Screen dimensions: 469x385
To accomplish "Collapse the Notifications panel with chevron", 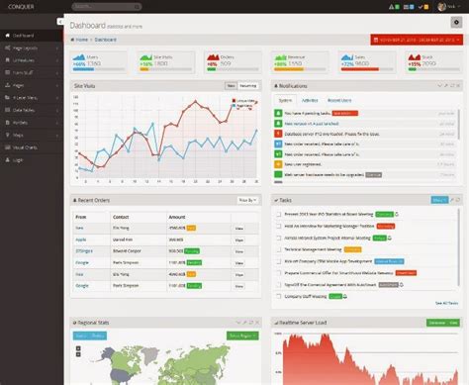I will click(439, 86).
